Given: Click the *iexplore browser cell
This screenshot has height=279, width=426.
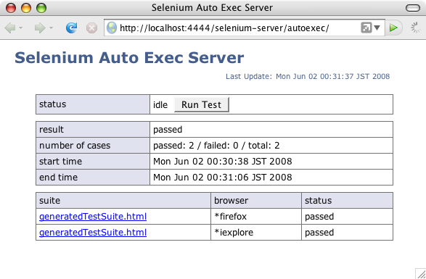Looking at the screenshot, I should click(256, 233).
